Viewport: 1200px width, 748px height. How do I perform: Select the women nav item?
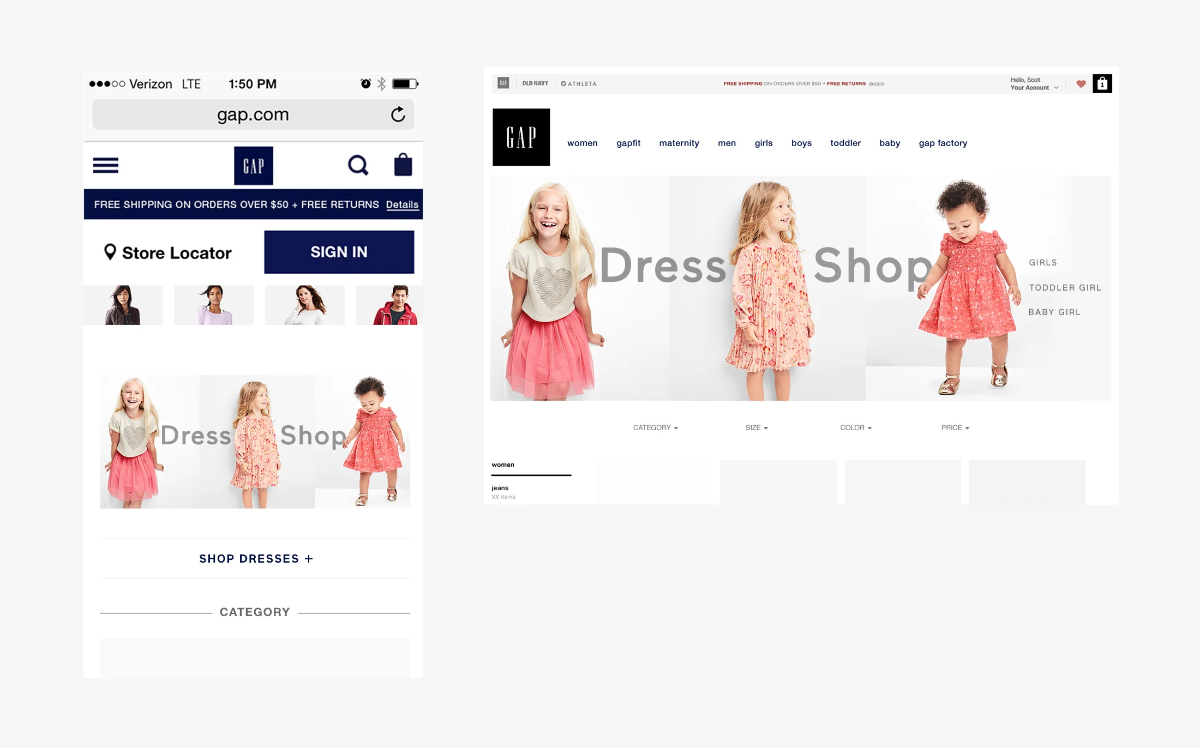tap(582, 143)
